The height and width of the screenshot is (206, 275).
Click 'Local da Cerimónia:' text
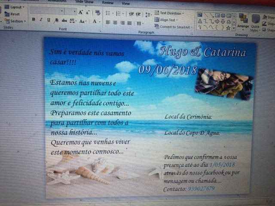point(188,117)
